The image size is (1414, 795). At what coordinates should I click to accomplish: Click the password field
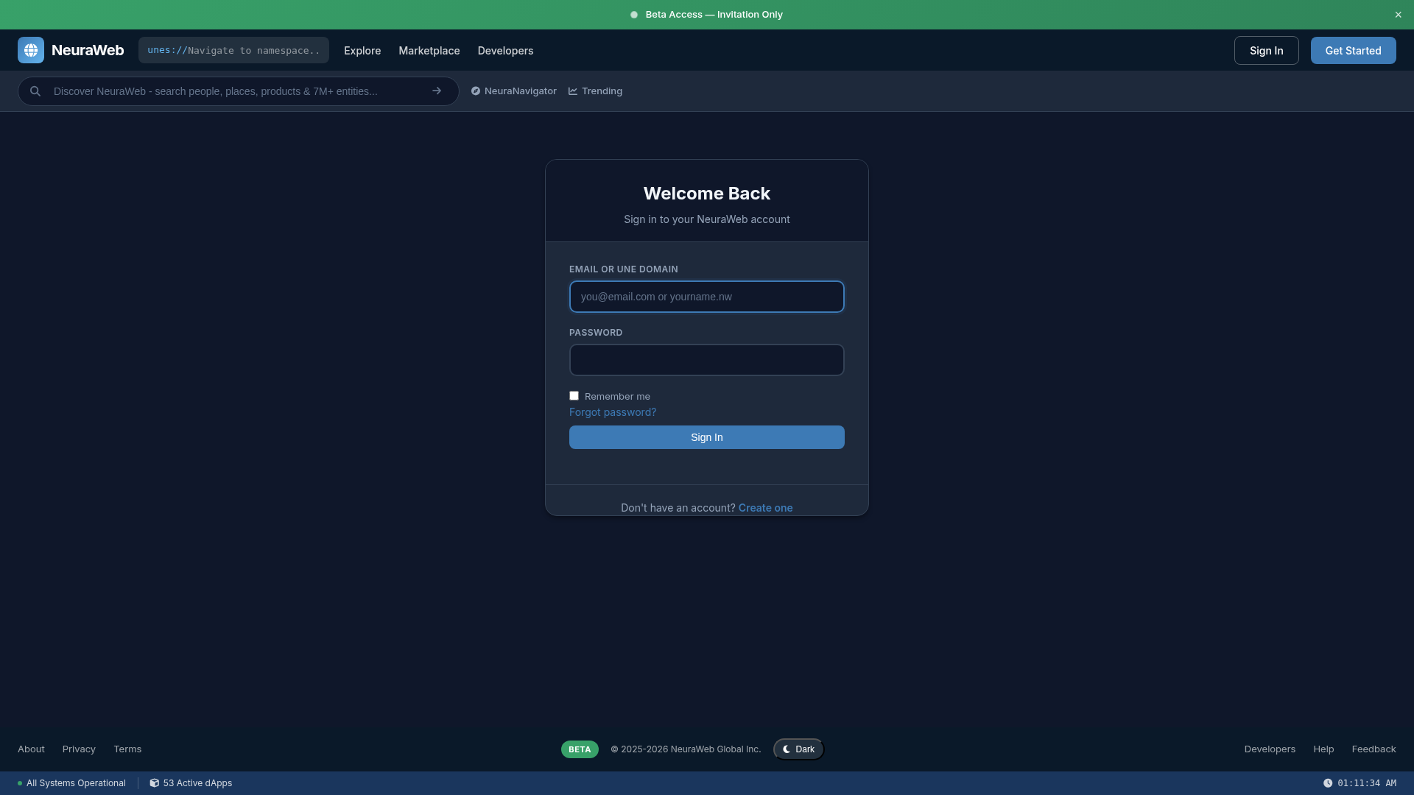click(707, 360)
